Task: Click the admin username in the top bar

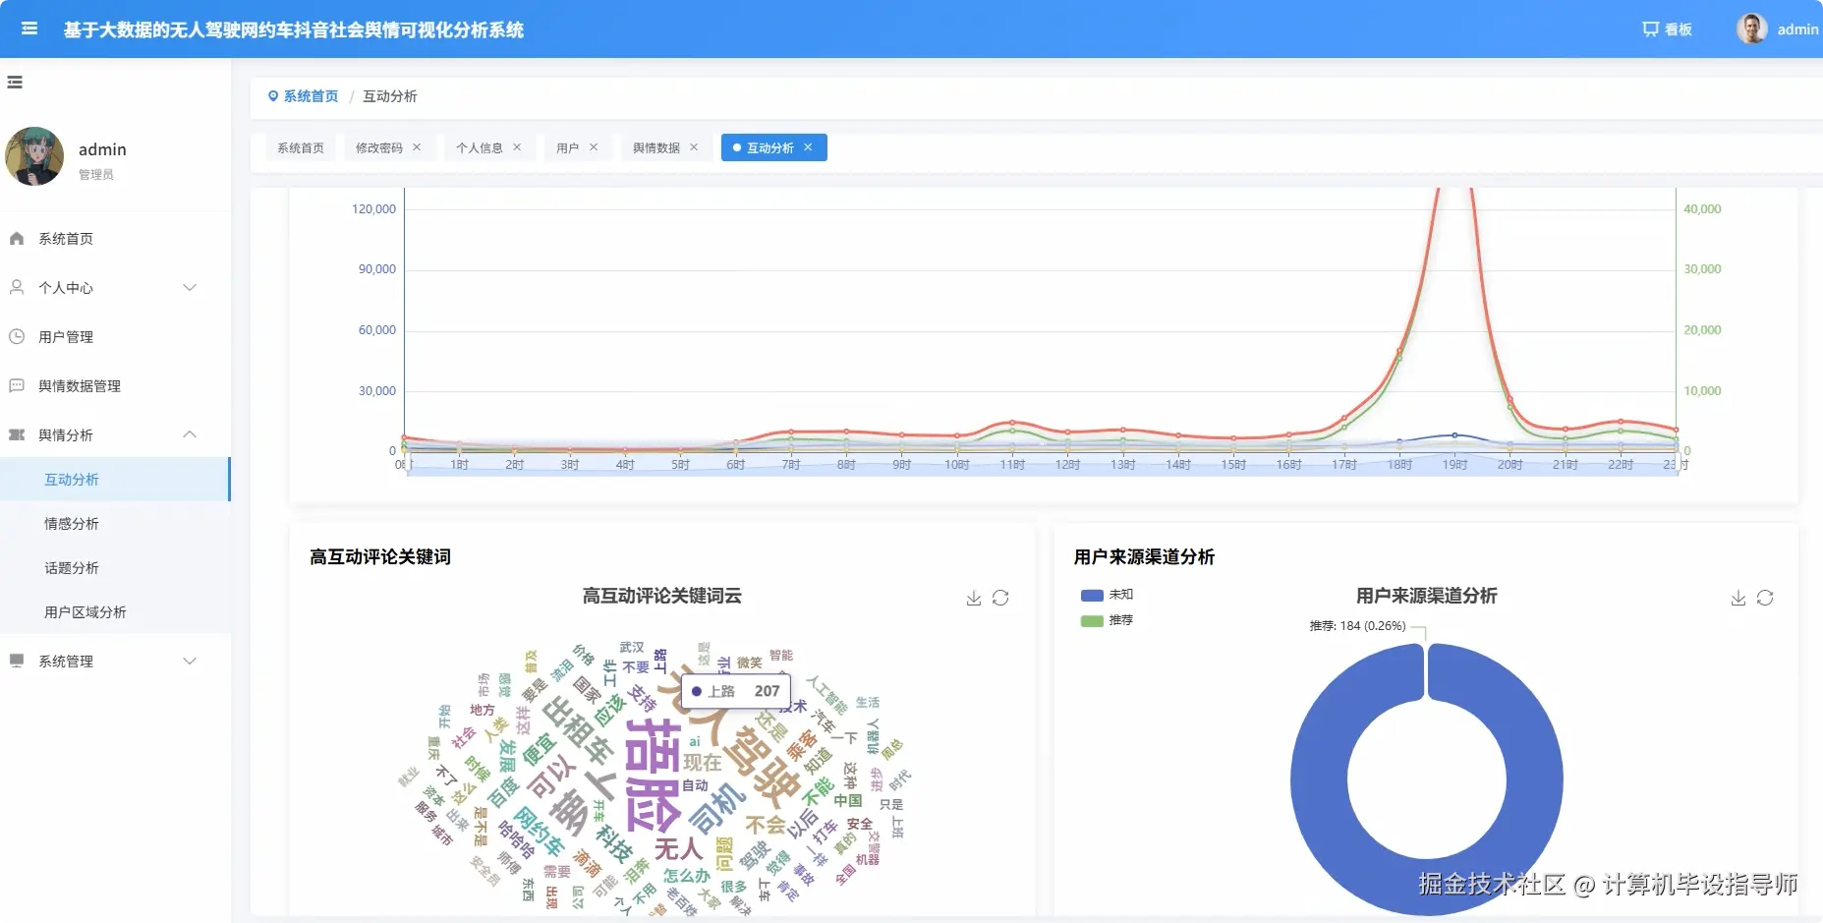Action: pyautogui.click(x=1797, y=29)
